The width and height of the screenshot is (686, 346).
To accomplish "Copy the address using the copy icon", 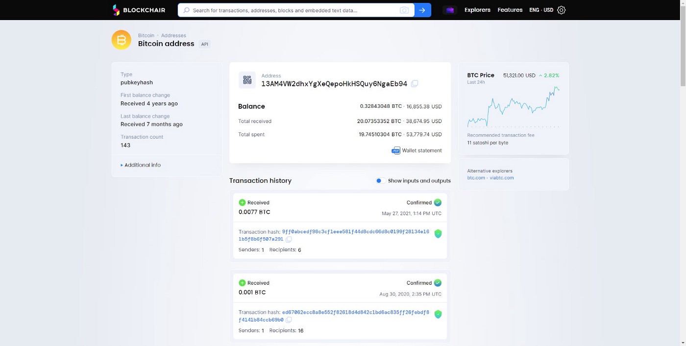I will 415,83.
